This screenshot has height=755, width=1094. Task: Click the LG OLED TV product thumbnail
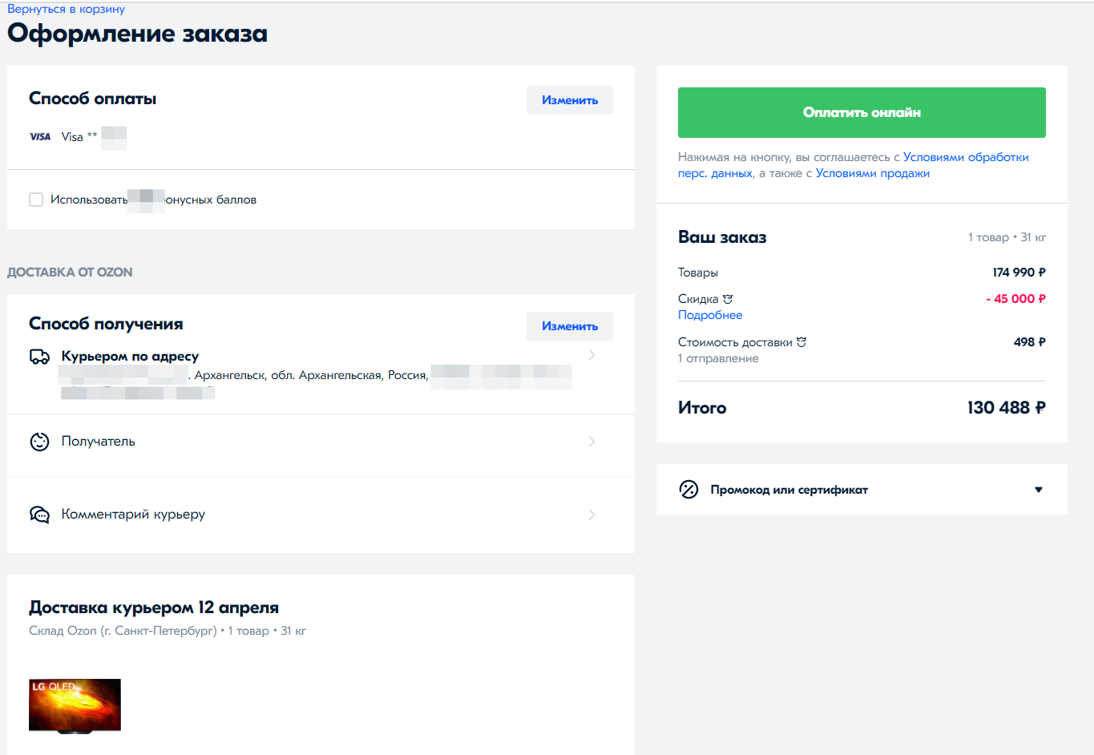[x=75, y=705]
